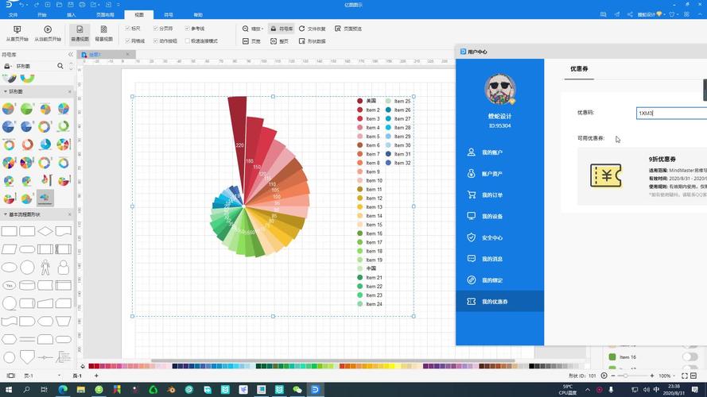Collapse the 符号库 panel with double chevron
The height and width of the screenshot is (397, 707).
pyautogui.click(x=70, y=55)
